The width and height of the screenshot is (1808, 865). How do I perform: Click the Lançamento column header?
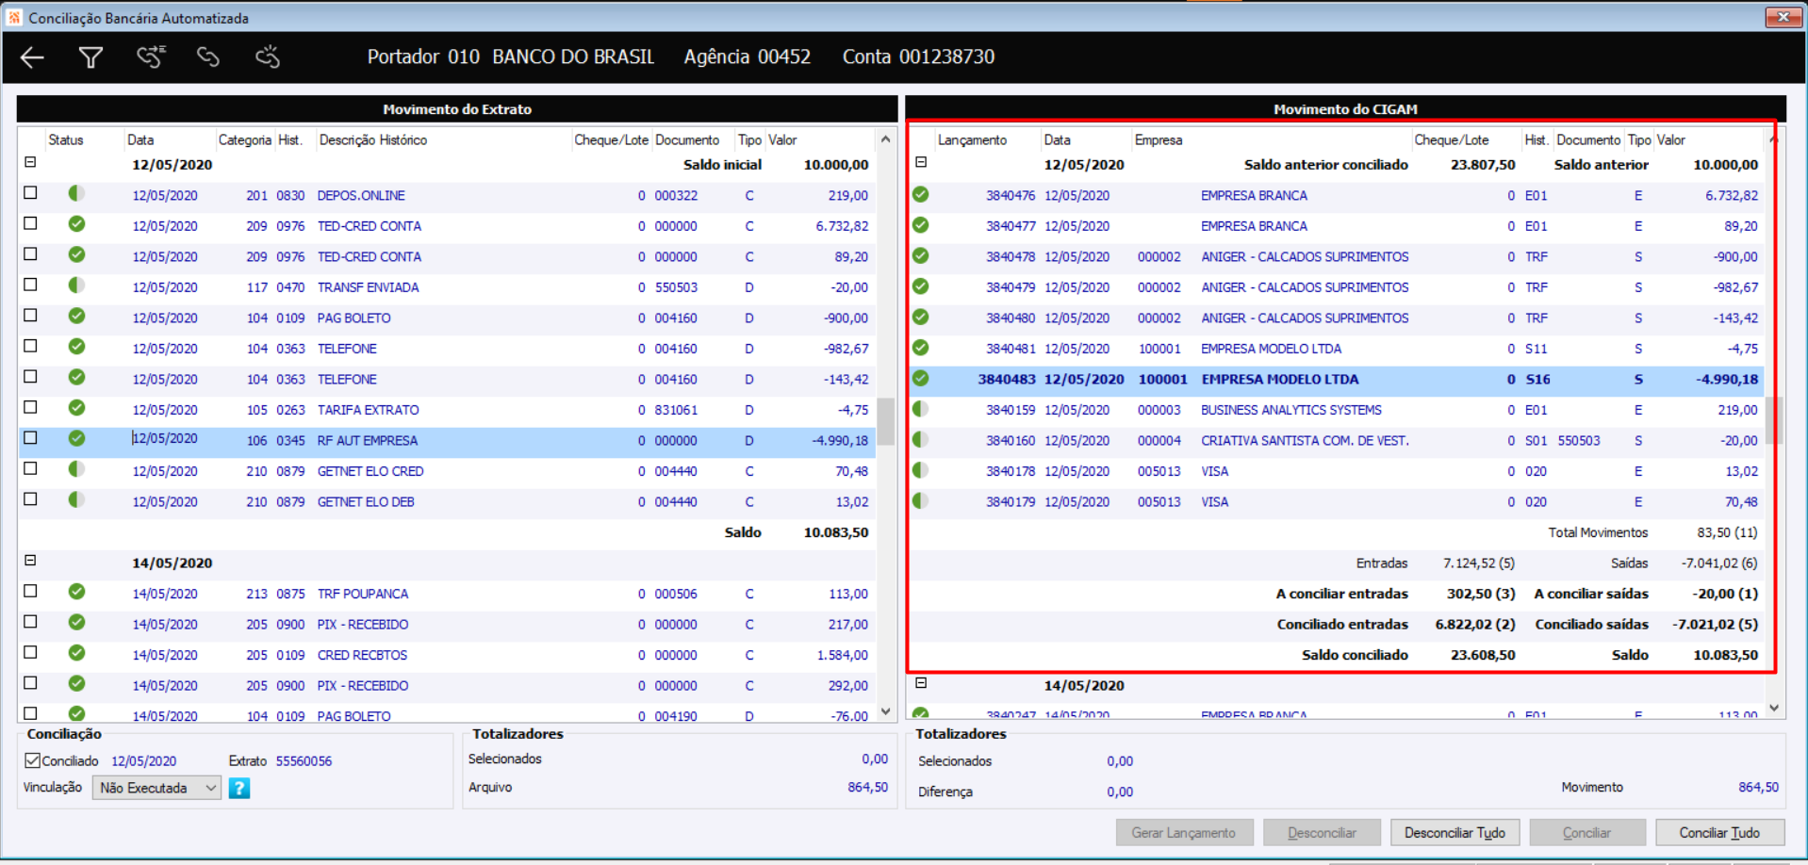[x=972, y=140]
